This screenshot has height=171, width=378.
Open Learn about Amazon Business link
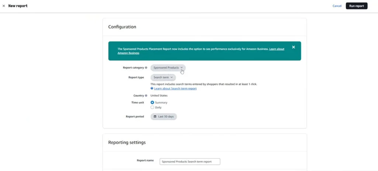click(x=201, y=51)
